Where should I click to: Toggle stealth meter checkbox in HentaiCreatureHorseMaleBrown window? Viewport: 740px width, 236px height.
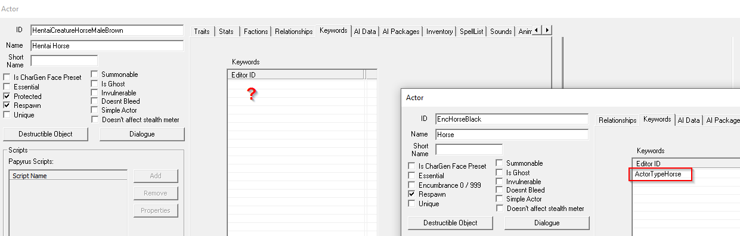click(x=95, y=120)
